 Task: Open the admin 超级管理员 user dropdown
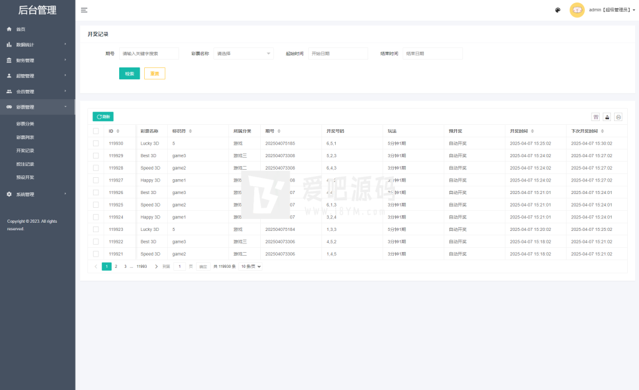(x=612, y=10)
